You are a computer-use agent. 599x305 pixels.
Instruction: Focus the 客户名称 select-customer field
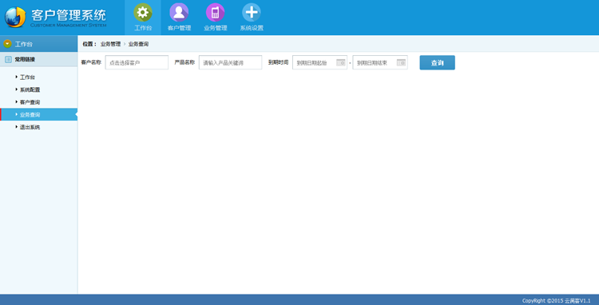[x=137, y=62]
